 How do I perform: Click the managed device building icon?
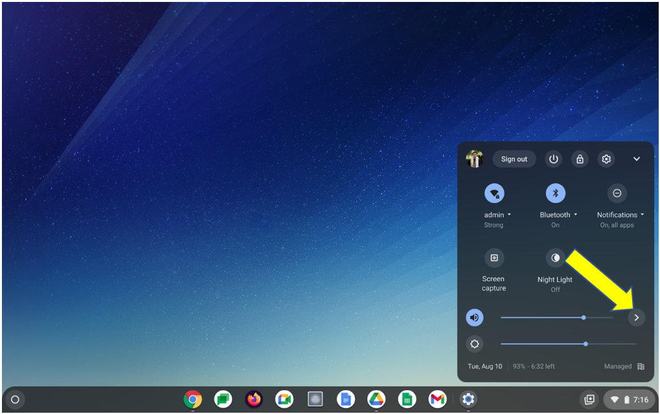pos(641,367)
